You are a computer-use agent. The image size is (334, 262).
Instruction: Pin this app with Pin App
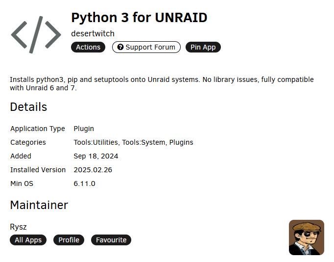pyautogui.click(x=203, y=47)
